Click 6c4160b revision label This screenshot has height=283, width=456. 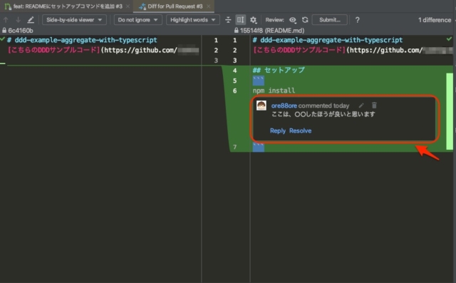pos(21,31)
